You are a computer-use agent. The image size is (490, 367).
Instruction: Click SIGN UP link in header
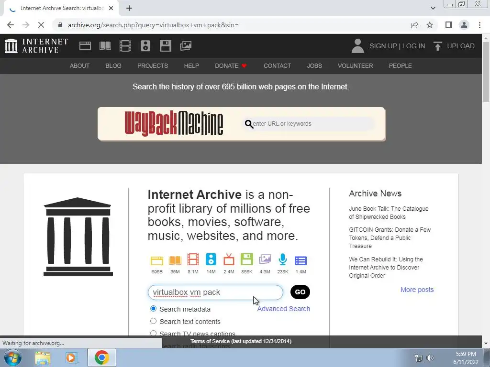(383, 46)
